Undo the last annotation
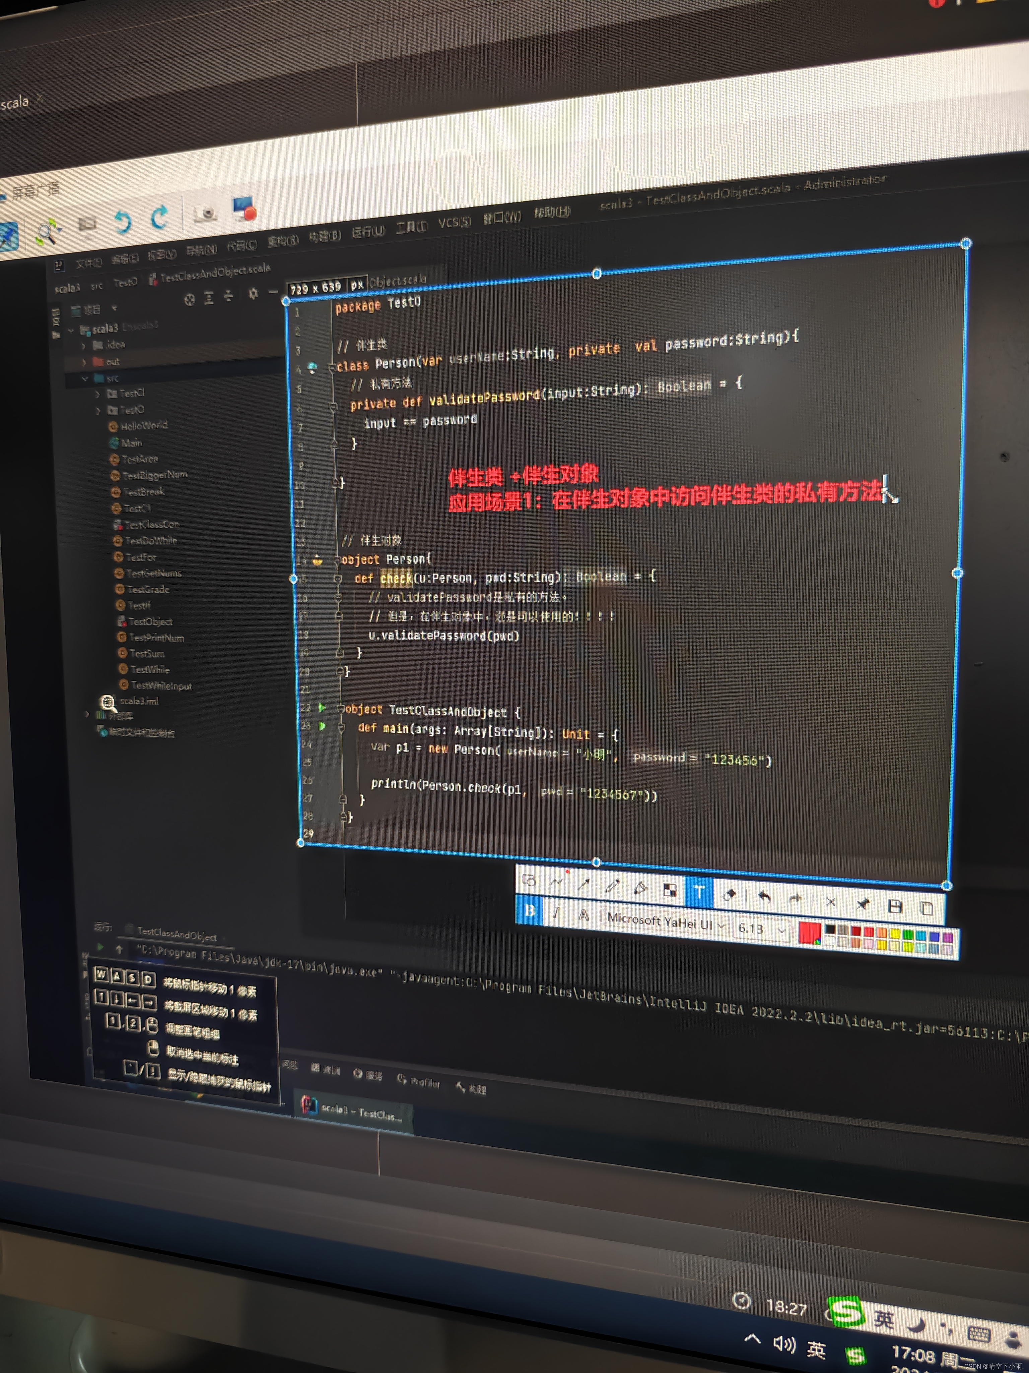1029x1373 pixels. point(764,897)
